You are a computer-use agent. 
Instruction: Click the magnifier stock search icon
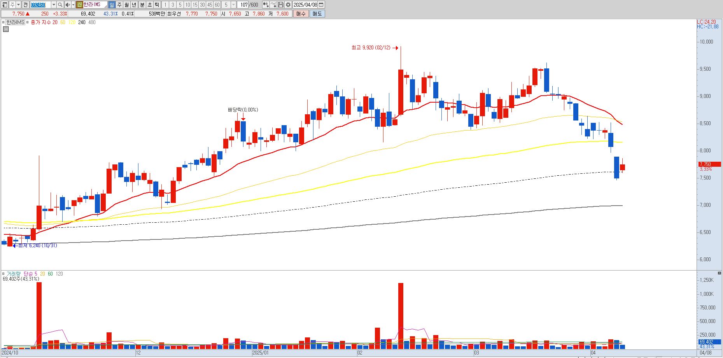tap(60, 5)
